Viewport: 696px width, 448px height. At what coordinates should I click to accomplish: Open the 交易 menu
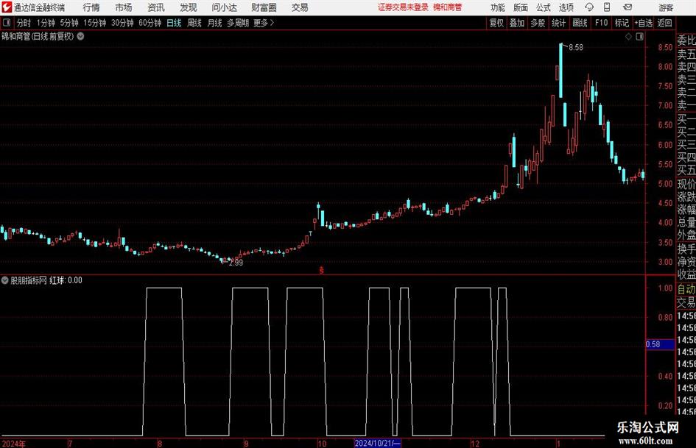[x=300, y=7]
